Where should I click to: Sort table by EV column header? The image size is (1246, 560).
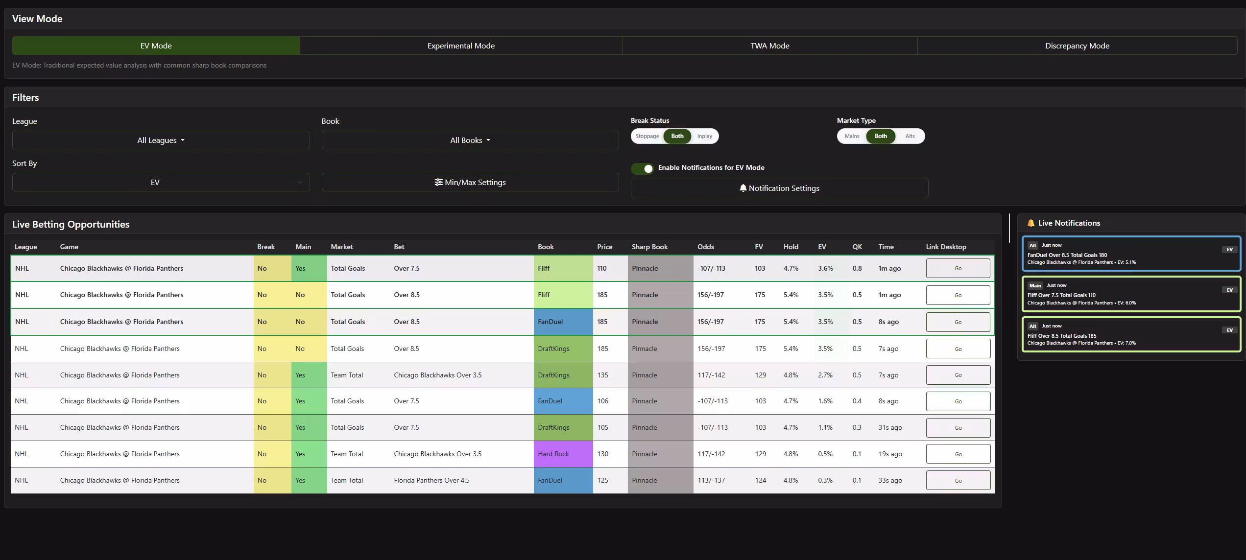coord(821,247)
